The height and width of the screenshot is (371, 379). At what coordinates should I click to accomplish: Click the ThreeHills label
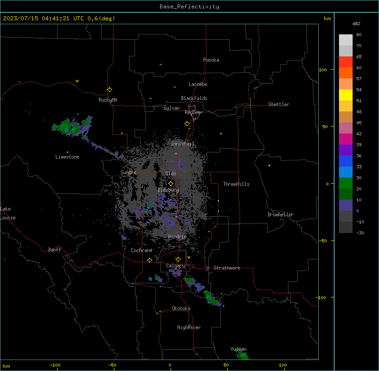[x=237, y=184]
